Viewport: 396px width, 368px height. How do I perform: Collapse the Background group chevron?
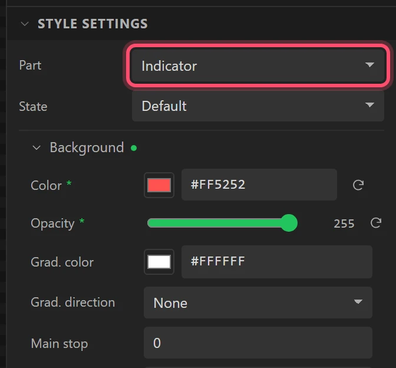tap(37, 148)
